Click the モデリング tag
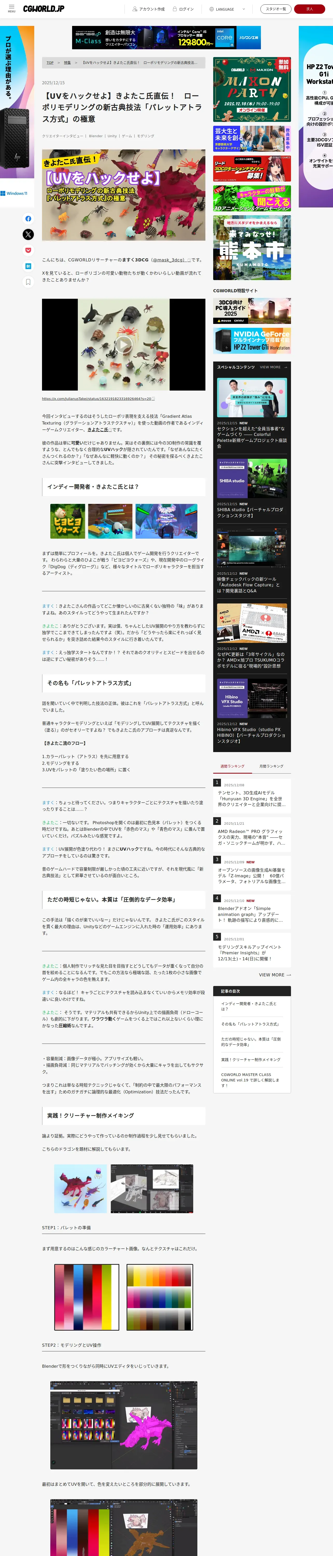The image size is (333, 1556). 146,136
